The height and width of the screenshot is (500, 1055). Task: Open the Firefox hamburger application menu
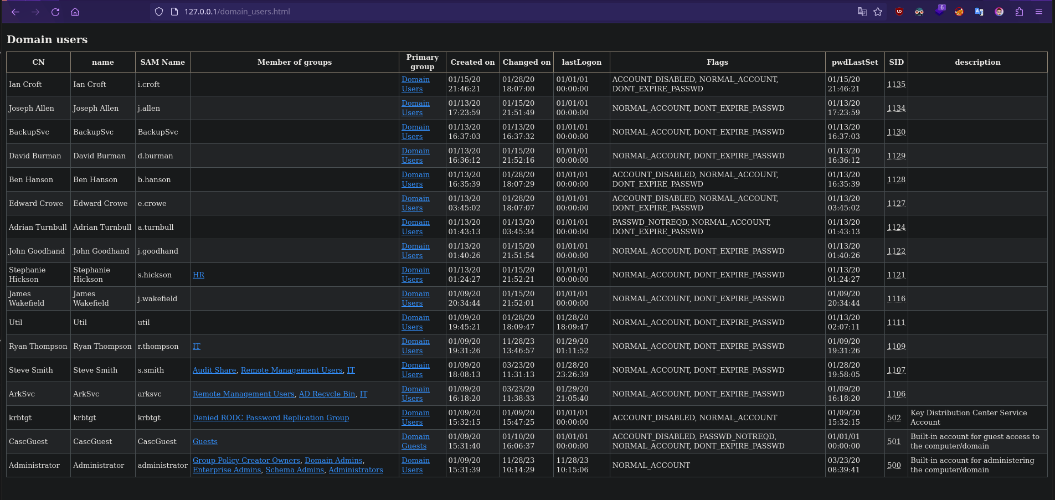tap(1039, 12)
